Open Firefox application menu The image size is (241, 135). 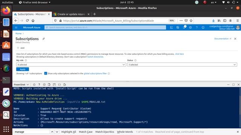[x=238, y=21]
